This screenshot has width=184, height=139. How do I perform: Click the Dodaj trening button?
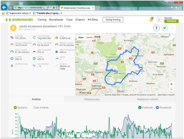pyautogui.click(x=113, y=20)
